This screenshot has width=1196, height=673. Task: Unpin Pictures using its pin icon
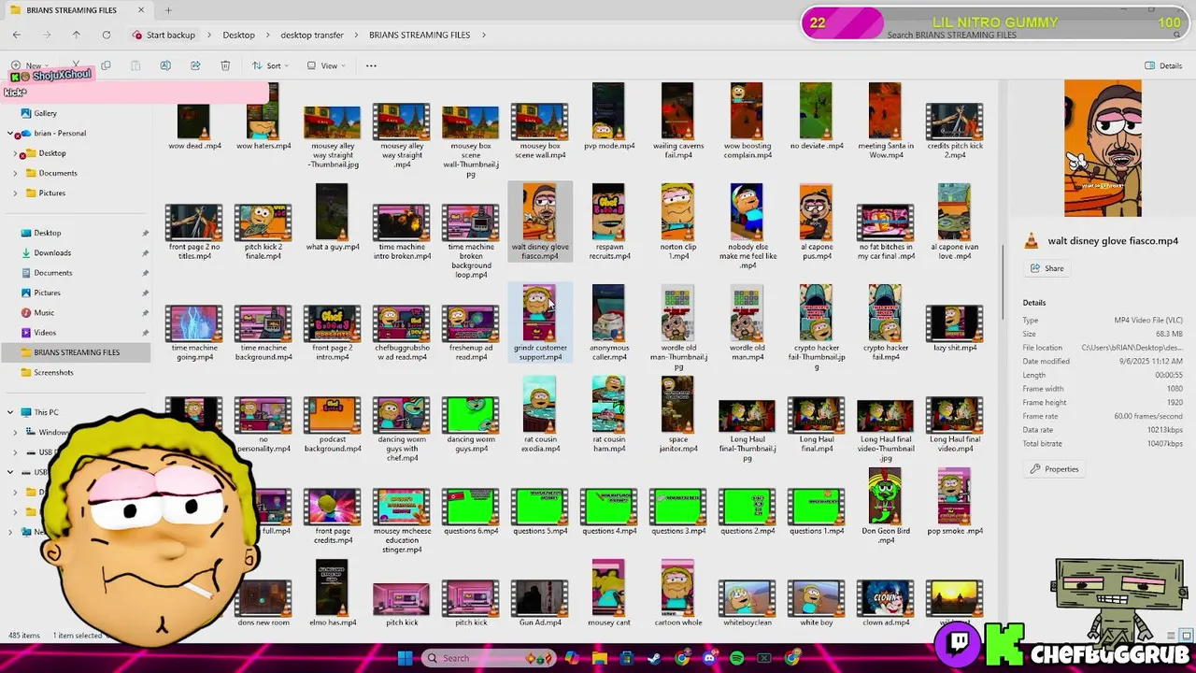[x=145, y=293]
